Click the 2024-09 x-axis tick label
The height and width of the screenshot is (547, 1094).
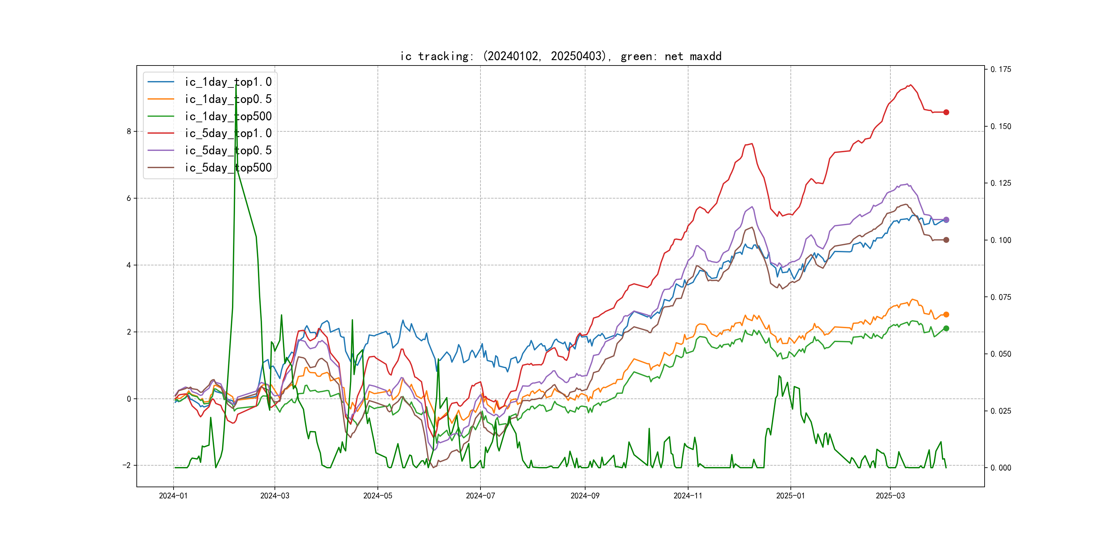click(585, 496)
